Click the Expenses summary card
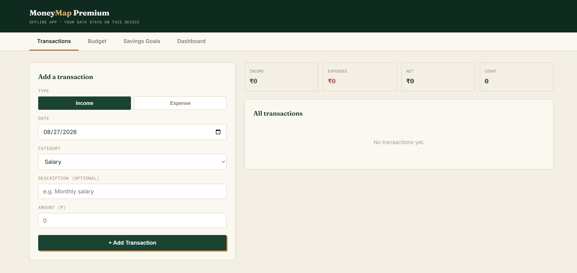Image resolution: width=577 pixels, height=273 pixels. [360, 77]
